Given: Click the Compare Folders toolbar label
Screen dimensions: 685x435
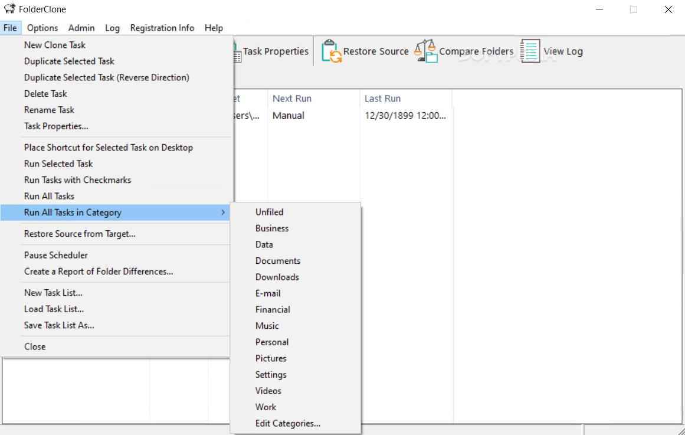Looking at the screenshot, I should click(476, 51).
